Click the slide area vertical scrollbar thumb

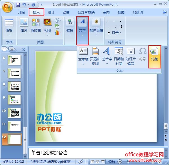(166, 126)
